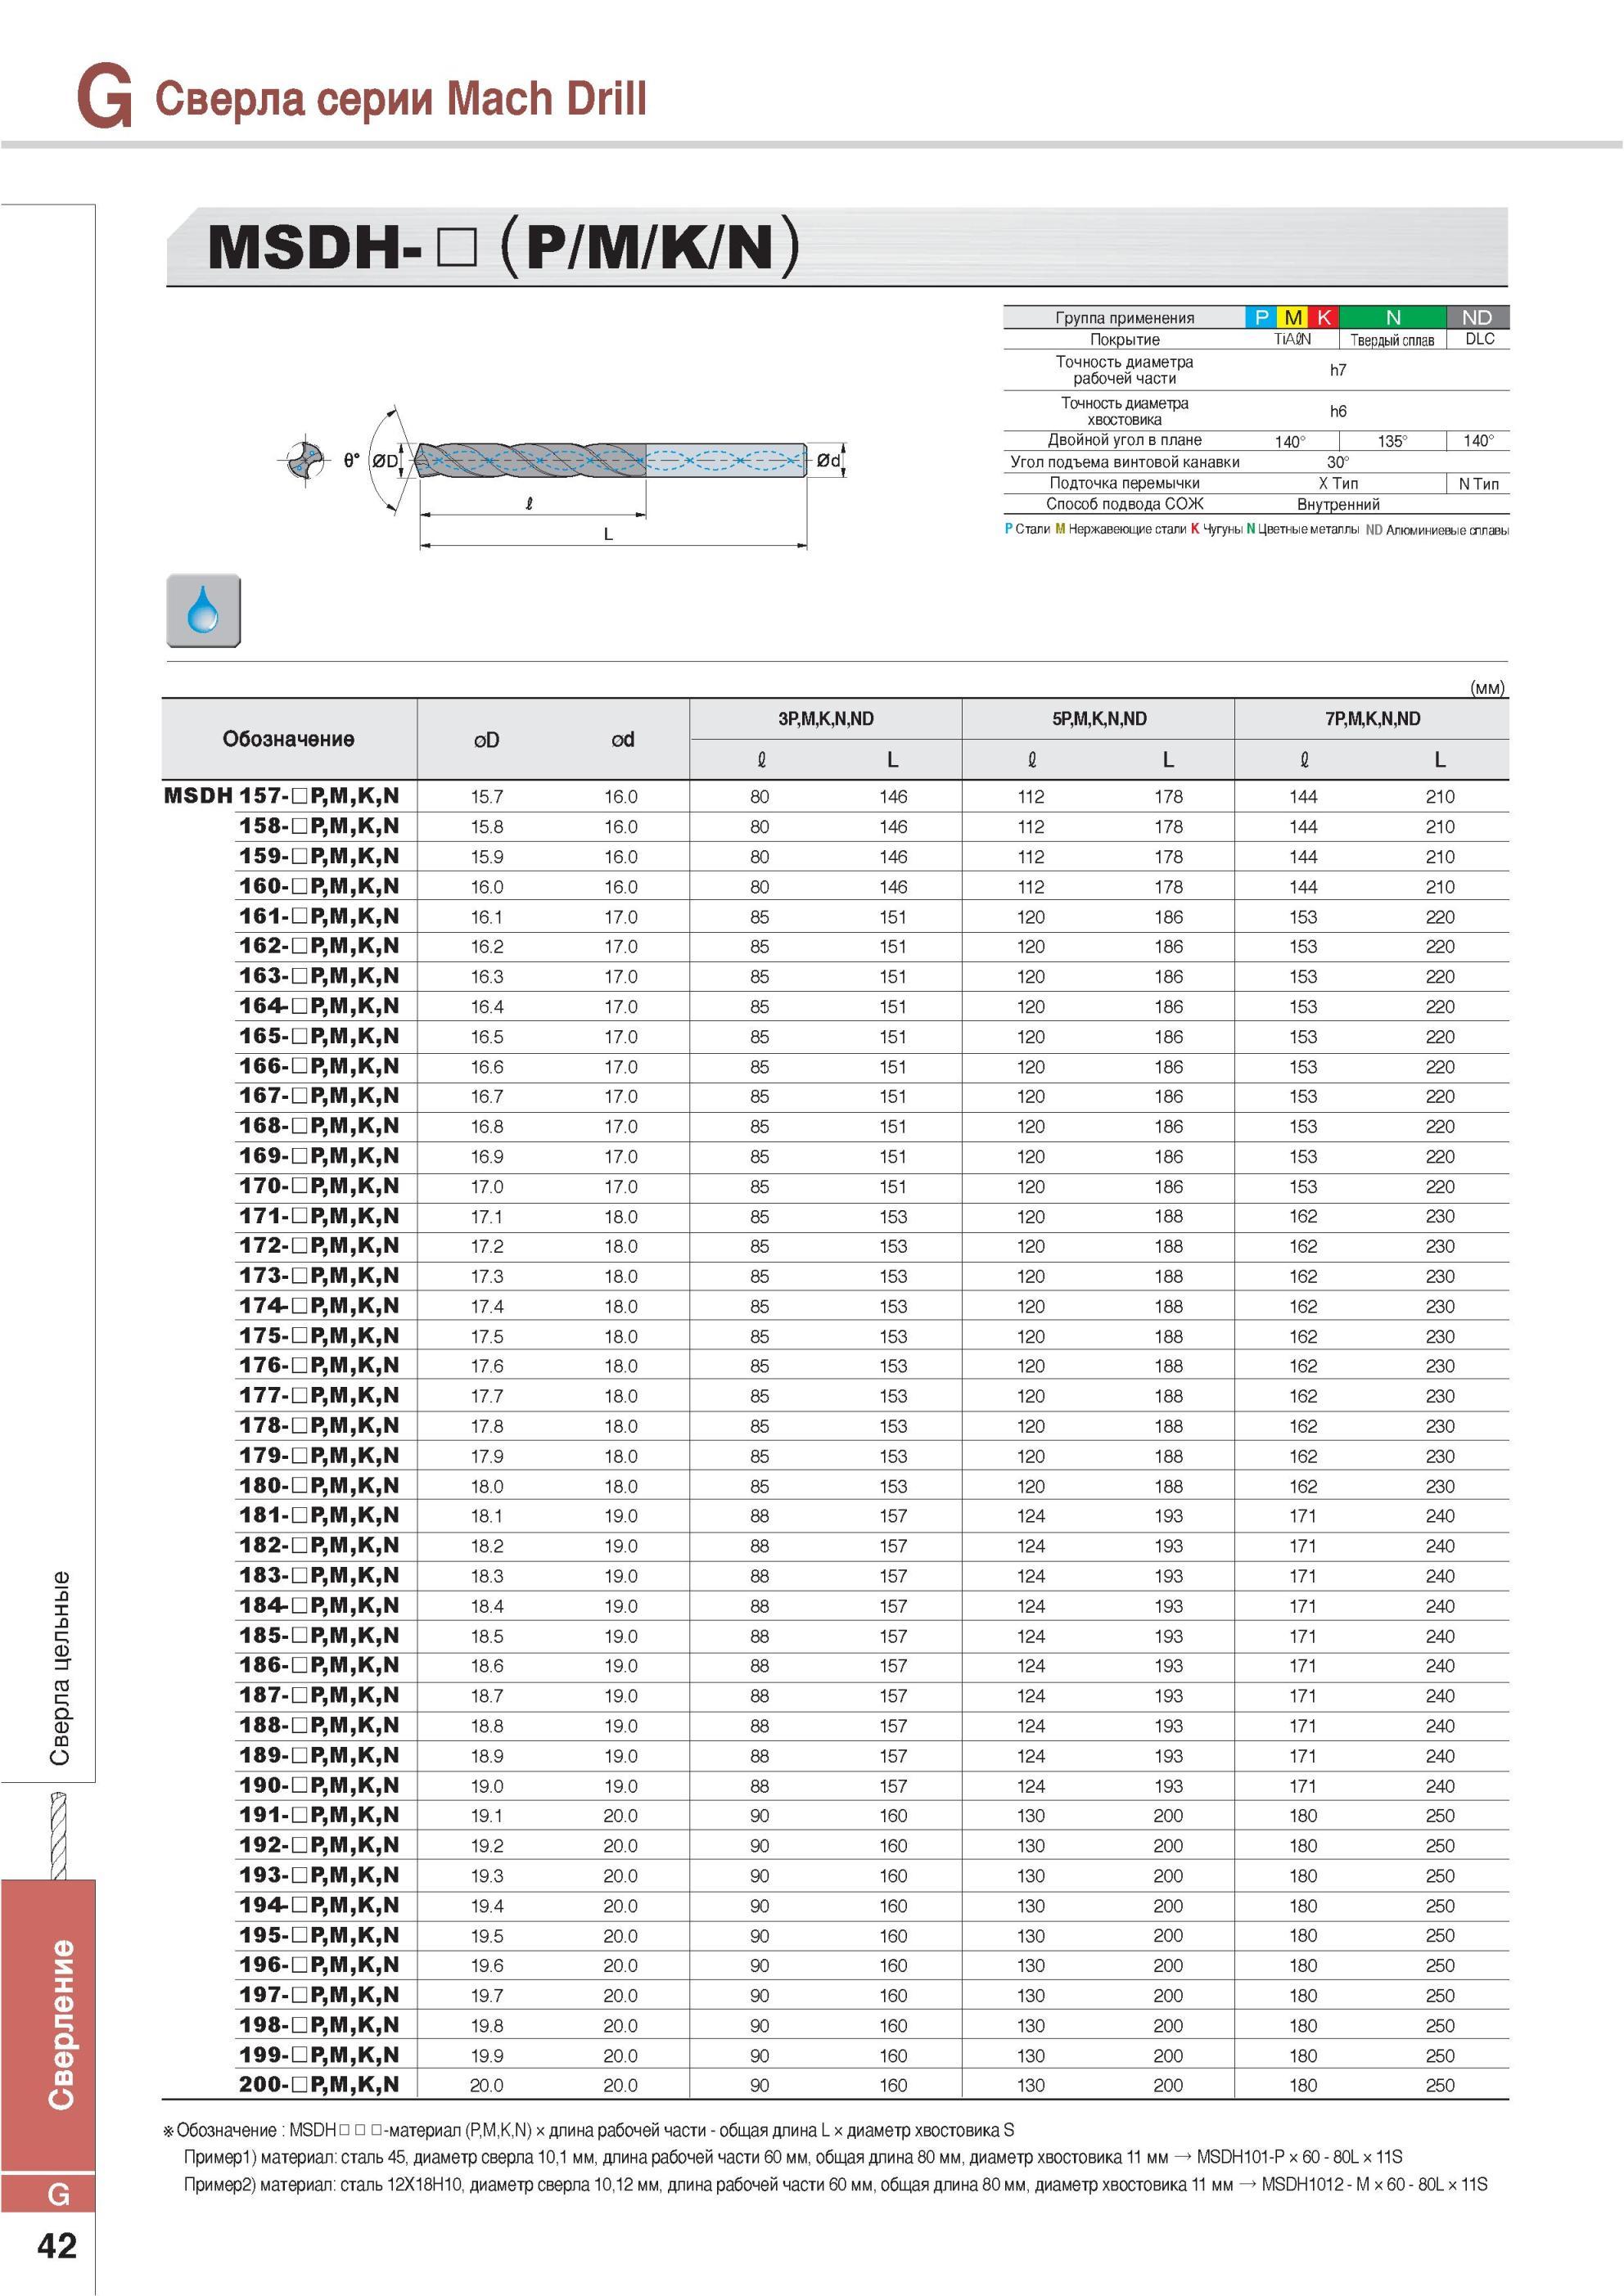This screenshot has height=2296, width=1624.
Task: Click the "DLC" coating value
Action: (1479, 339)
